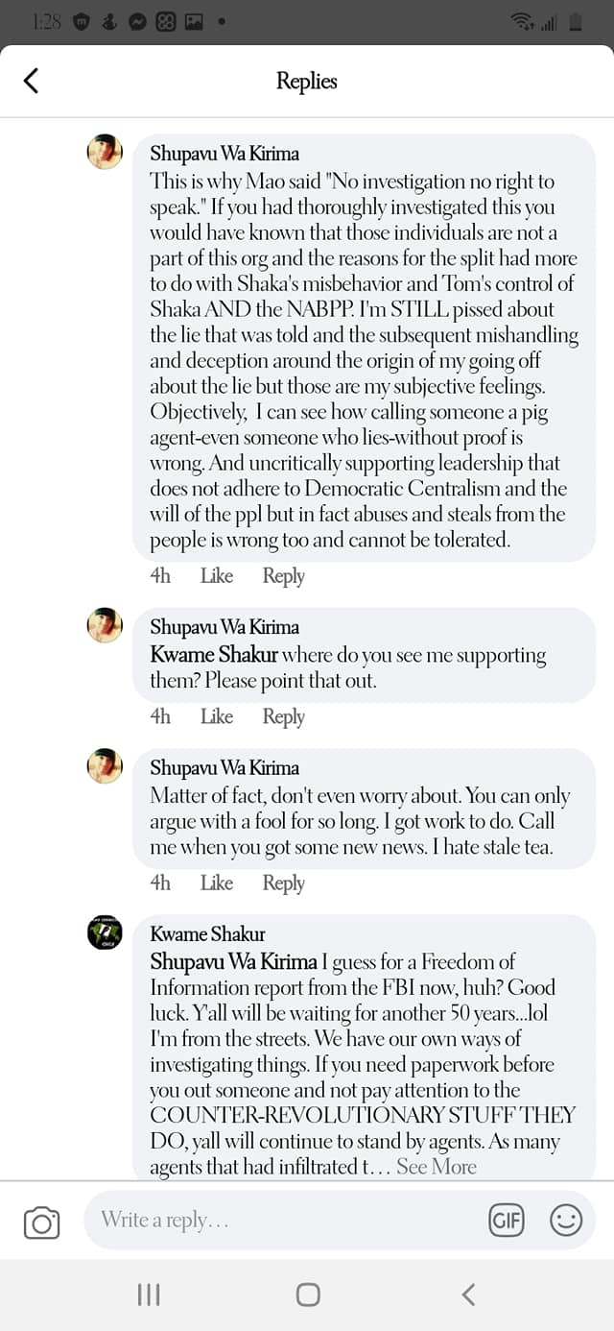Open the emoji smiley picker

tap(566, 1221)
